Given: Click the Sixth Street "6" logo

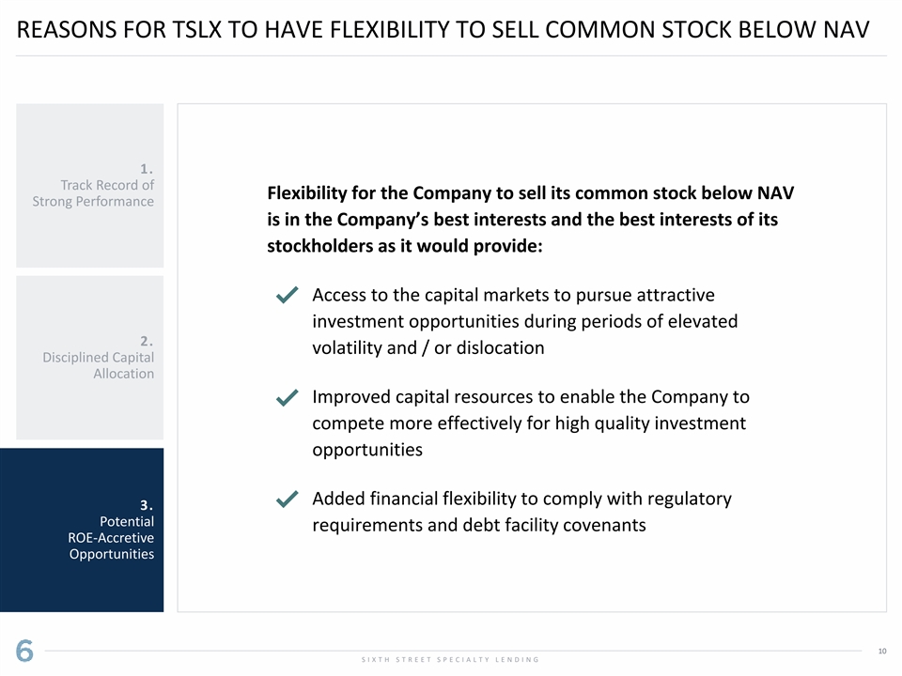Looking at the screenshot, I should coord(24,651).
